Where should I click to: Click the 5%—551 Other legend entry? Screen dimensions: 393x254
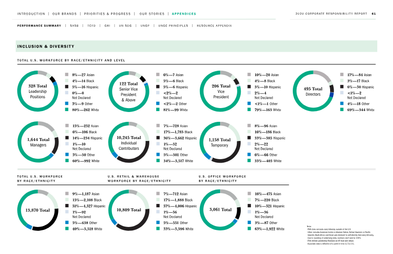coord(175,223)
